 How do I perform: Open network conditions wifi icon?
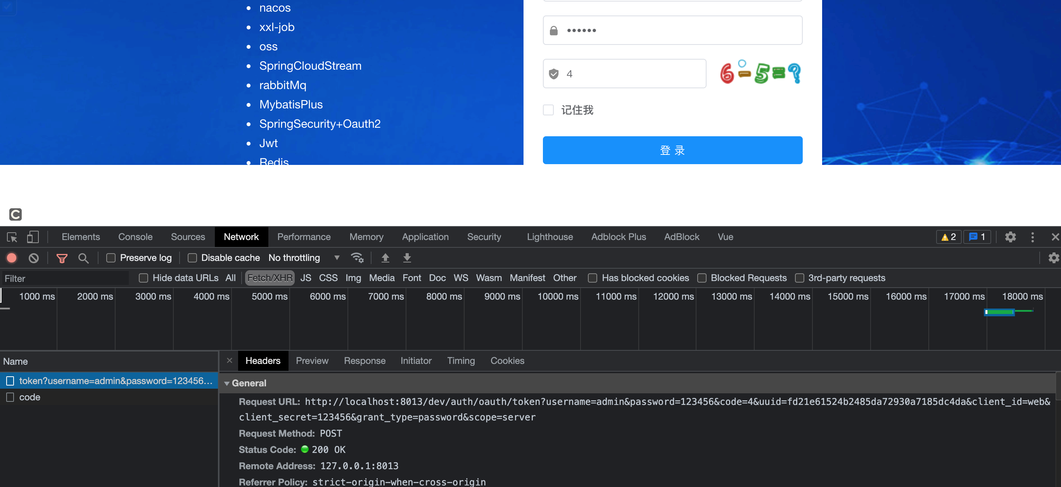(x=357, y=258)
